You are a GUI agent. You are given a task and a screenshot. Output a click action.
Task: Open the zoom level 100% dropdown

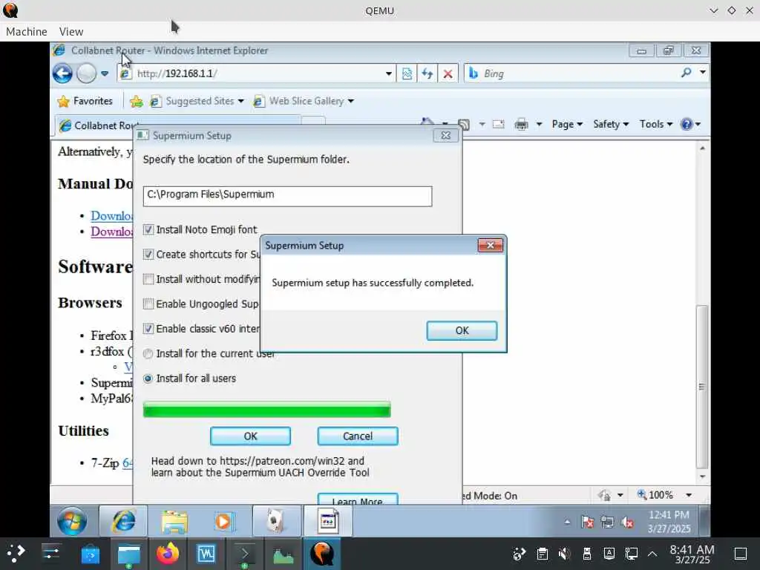pos(689,495)
